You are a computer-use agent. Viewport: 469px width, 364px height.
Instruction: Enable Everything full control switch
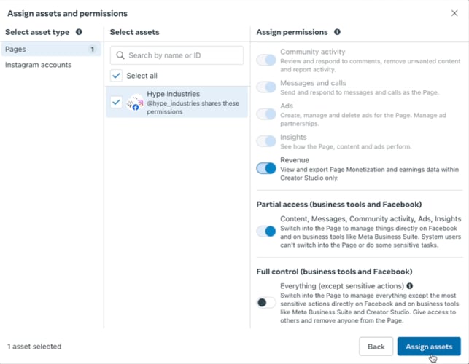click(x=266, y=303)
